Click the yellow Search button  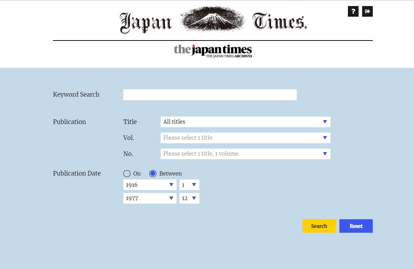[319, 226]
